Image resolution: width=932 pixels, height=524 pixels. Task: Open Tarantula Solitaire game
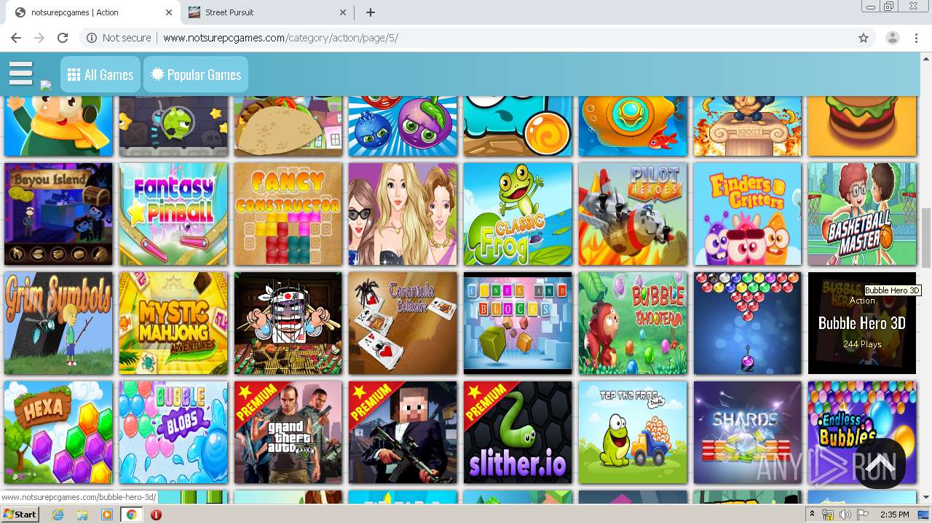pos(403,323)
